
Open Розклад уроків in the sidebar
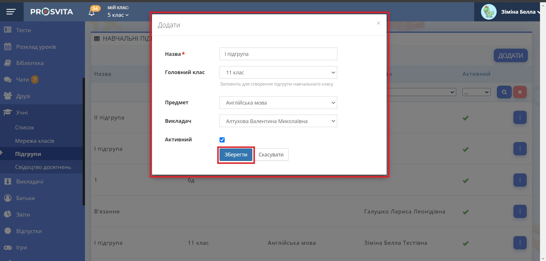click(36, 47)
